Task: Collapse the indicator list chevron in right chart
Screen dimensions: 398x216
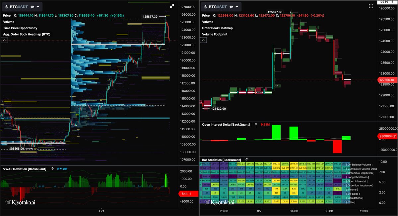Action: coord(204,40)
